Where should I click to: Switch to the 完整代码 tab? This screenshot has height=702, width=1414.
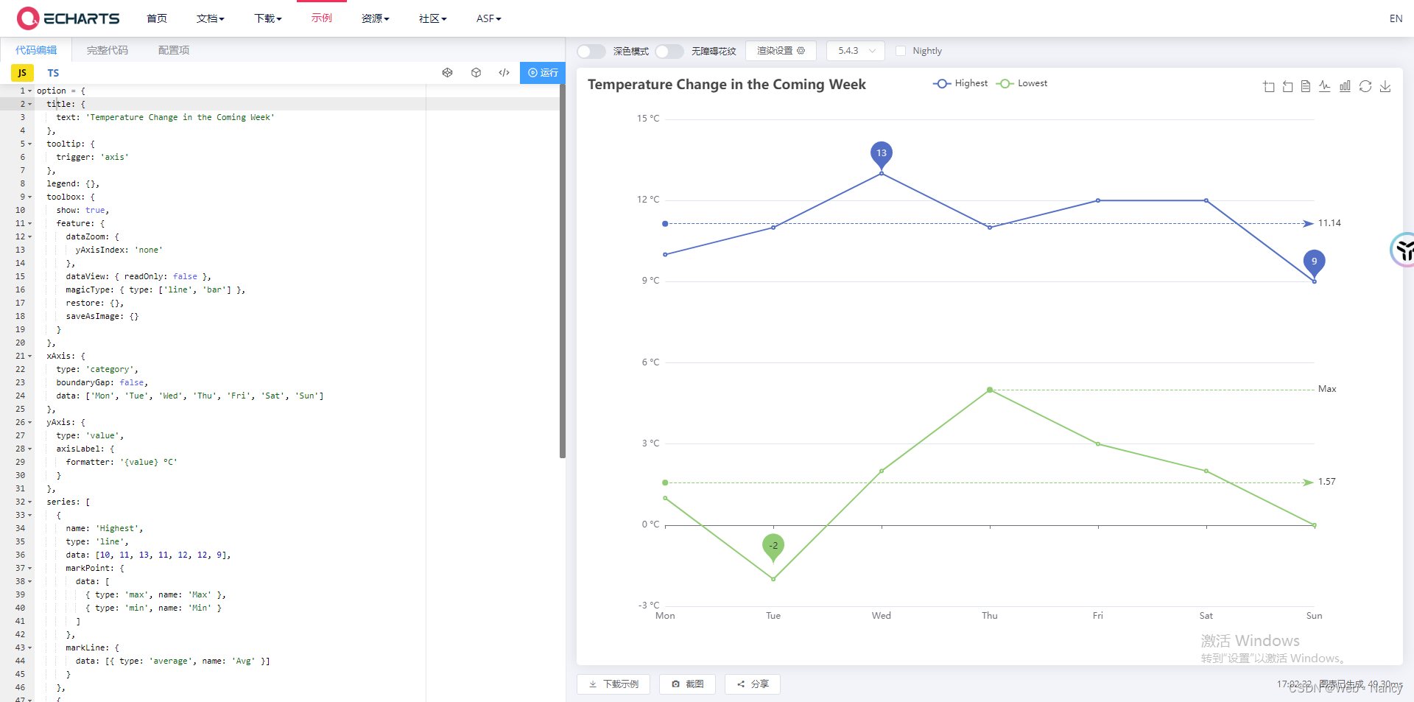click(108, 50)
